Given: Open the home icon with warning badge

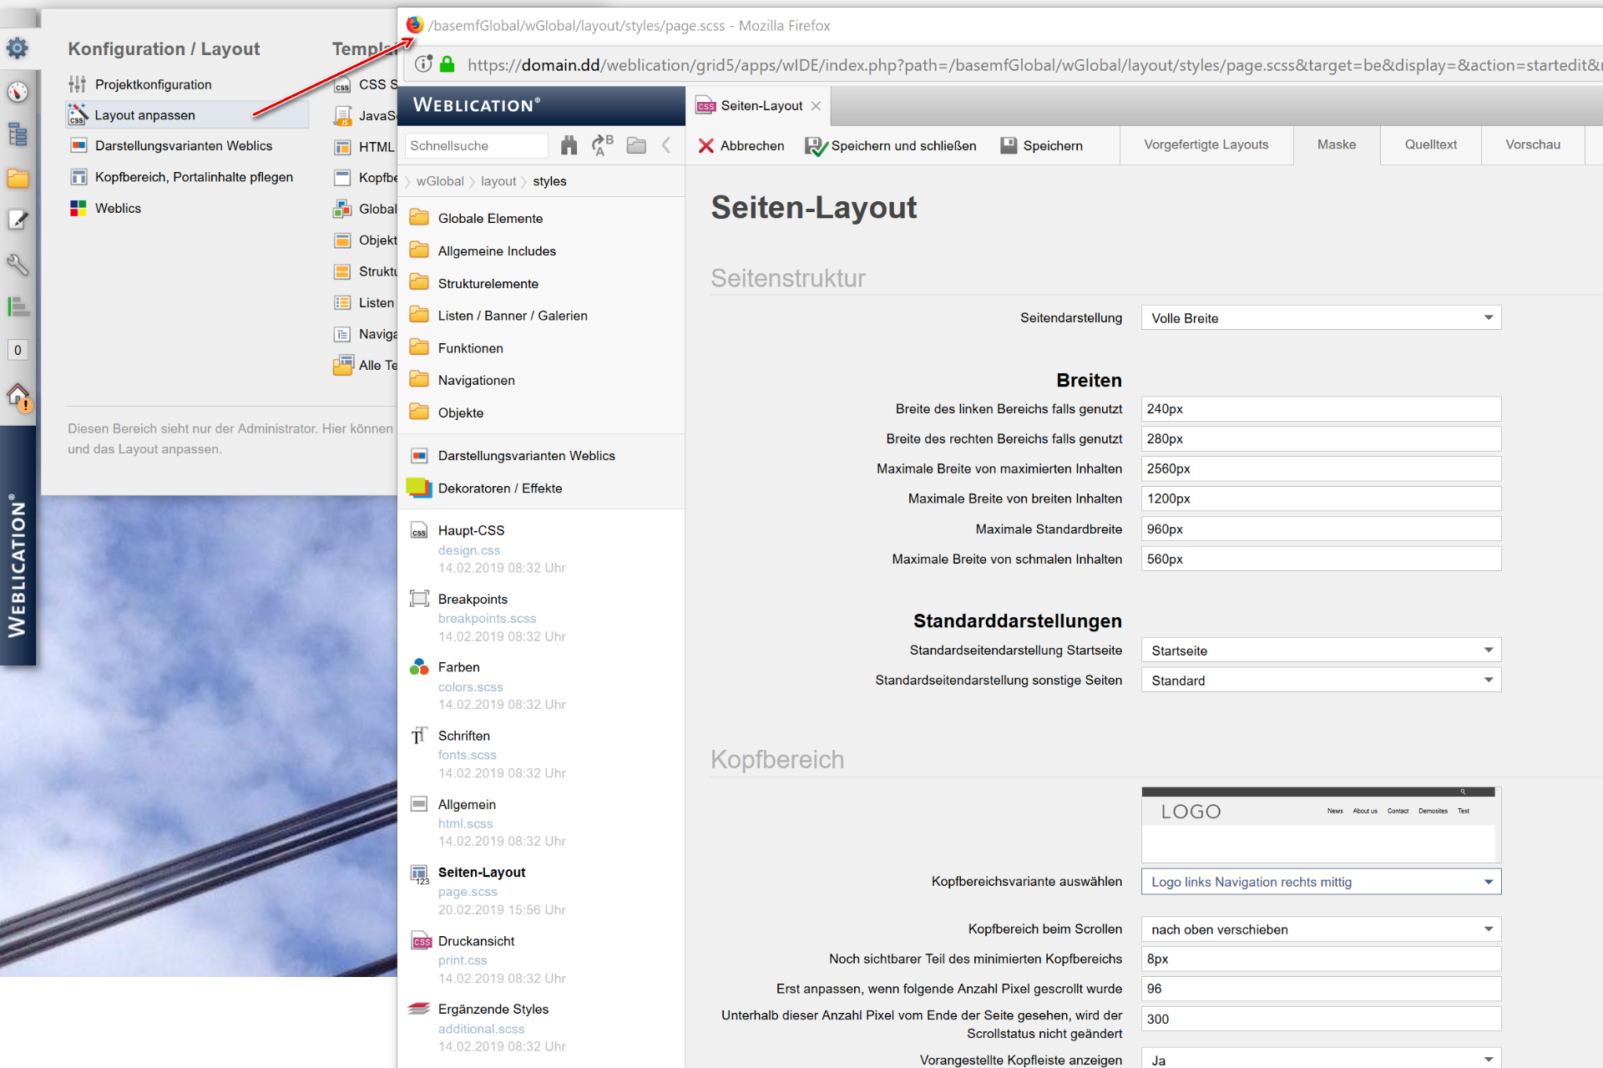Looking at the screenshot, I should pos(18,396).
